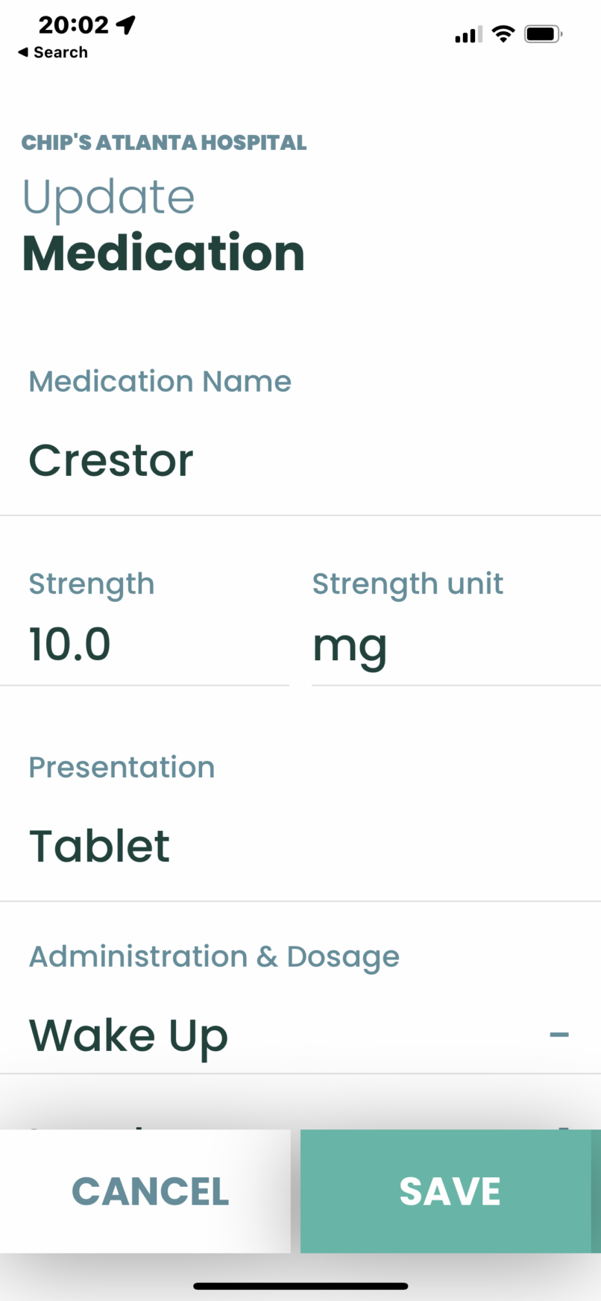Tap the cellular signal bars icon
The image size is (601, 1301).
[x=468, y=34]
